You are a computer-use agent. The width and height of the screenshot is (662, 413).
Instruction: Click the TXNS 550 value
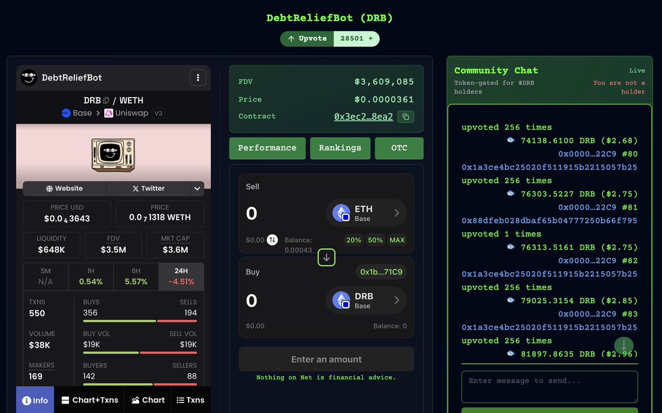pyautogui.click(x=37, y=313)
